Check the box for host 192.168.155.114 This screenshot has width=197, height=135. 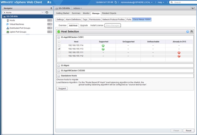59,45
